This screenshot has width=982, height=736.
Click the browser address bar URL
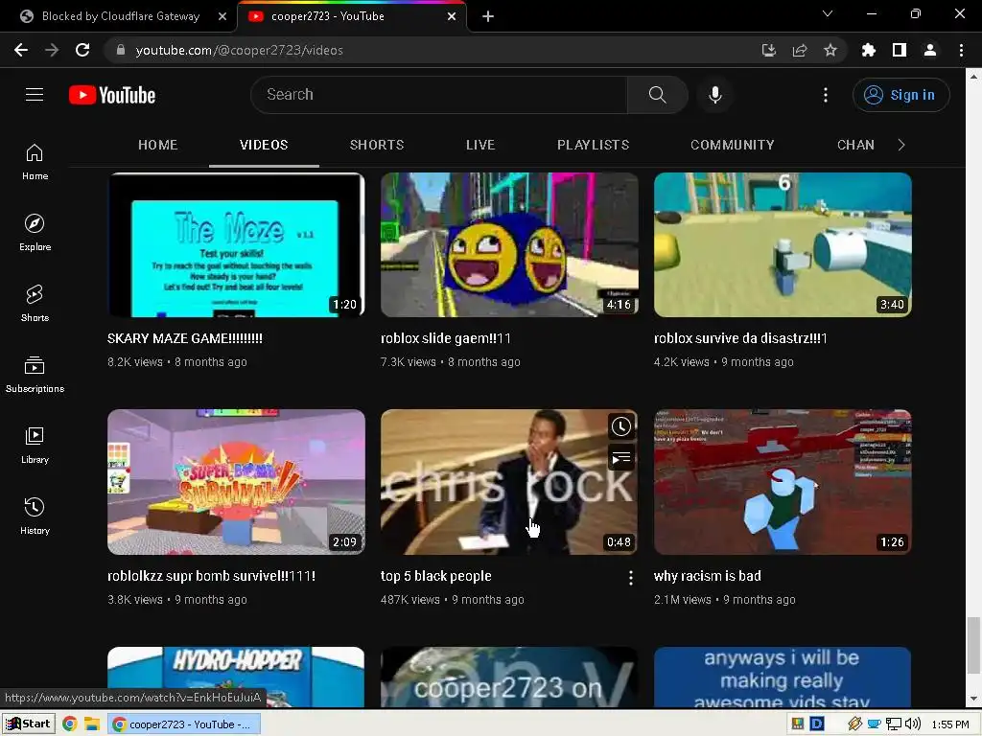tap(239, 50)
